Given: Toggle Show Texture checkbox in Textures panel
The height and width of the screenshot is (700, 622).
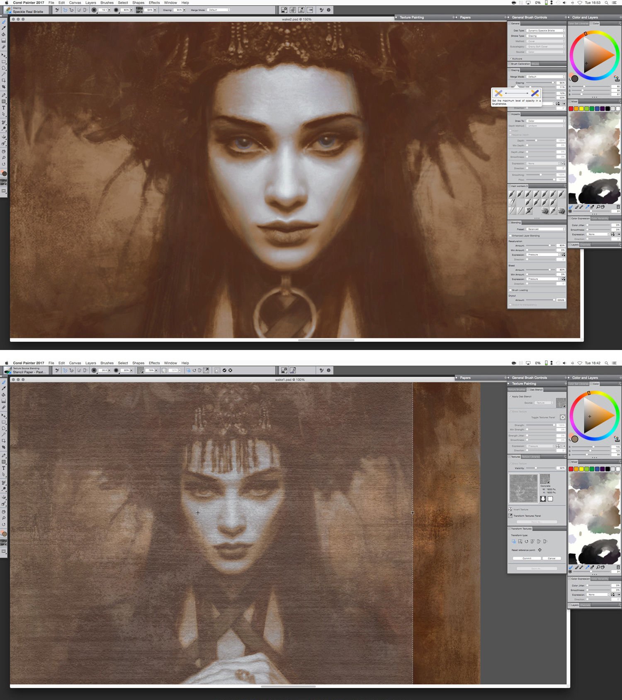Looking at the screenshot, I should coord(510,463).
